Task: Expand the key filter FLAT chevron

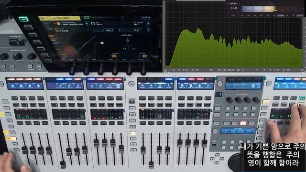Action: (x=148, y=30)
